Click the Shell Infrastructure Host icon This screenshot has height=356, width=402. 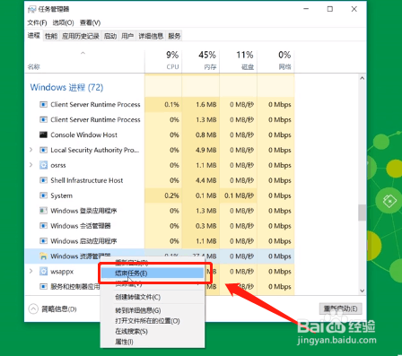coord(43,180)
